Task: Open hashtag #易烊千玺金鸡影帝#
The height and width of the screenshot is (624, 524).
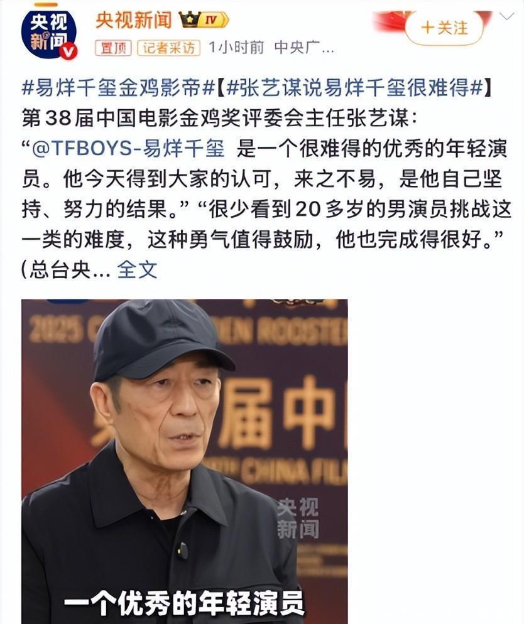Action: [118, 87]
